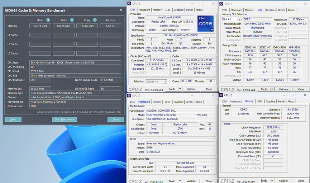Click Tools button in CPU-Z Mainboard window
Image resolution: width=310 pixels, height=183 pixels.
[172, 181]
